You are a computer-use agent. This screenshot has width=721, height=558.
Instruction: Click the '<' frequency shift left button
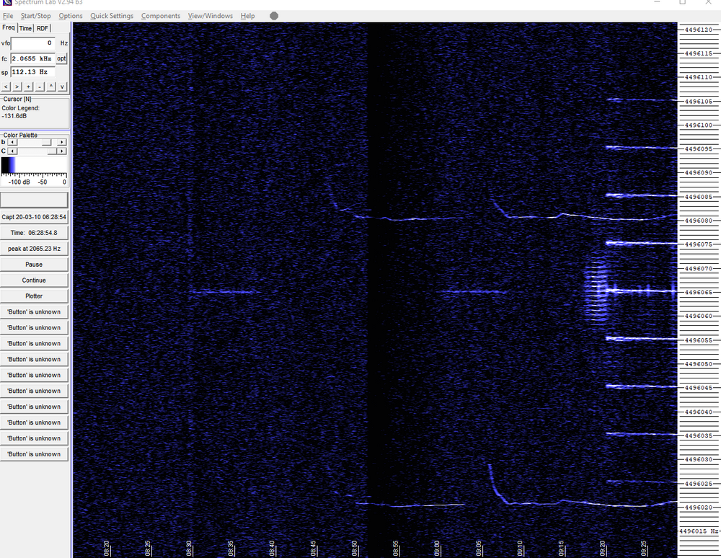6,87
